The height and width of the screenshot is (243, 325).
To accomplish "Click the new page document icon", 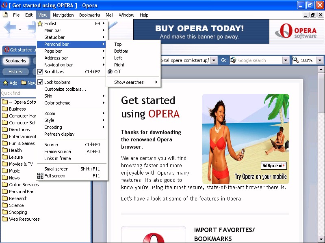I will [x=5, y=15].
